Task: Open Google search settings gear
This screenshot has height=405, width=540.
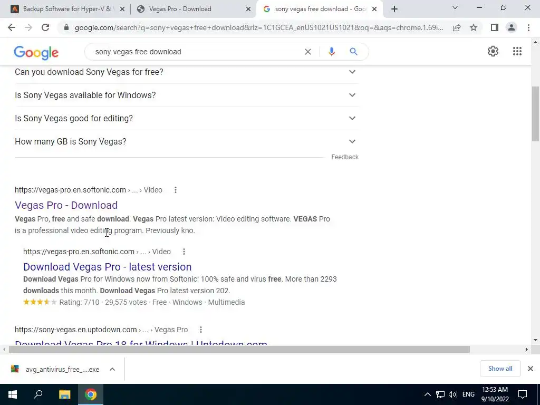Action: pyautogui.click(x=493, y=51)
